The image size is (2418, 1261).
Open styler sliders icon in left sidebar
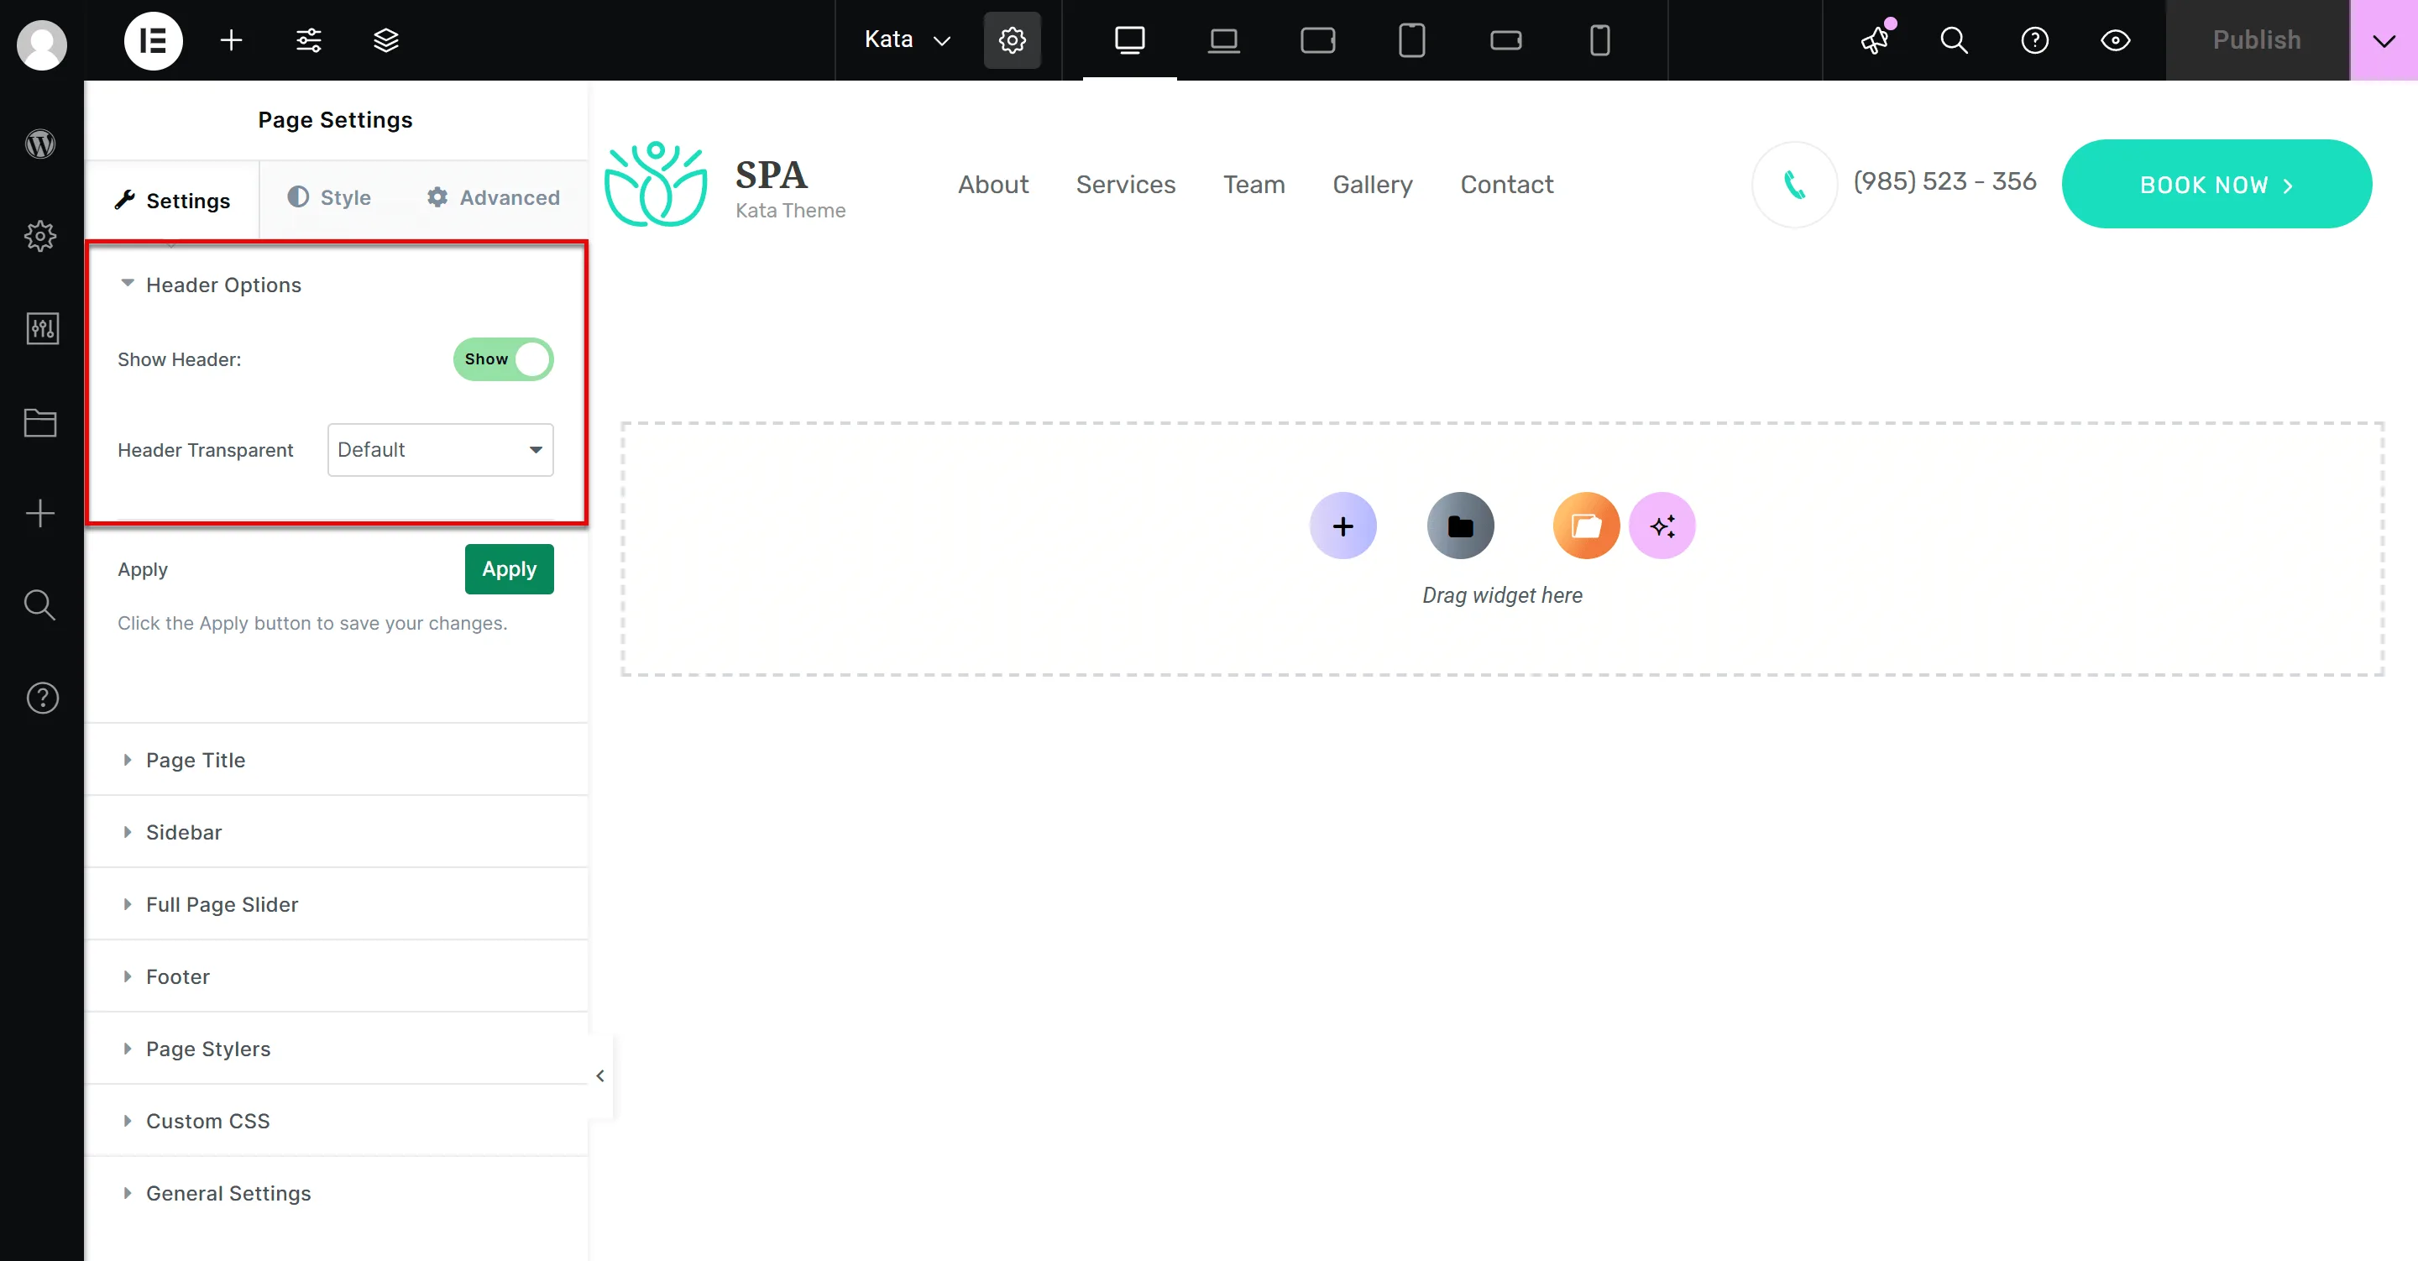[x=42, y=328]
